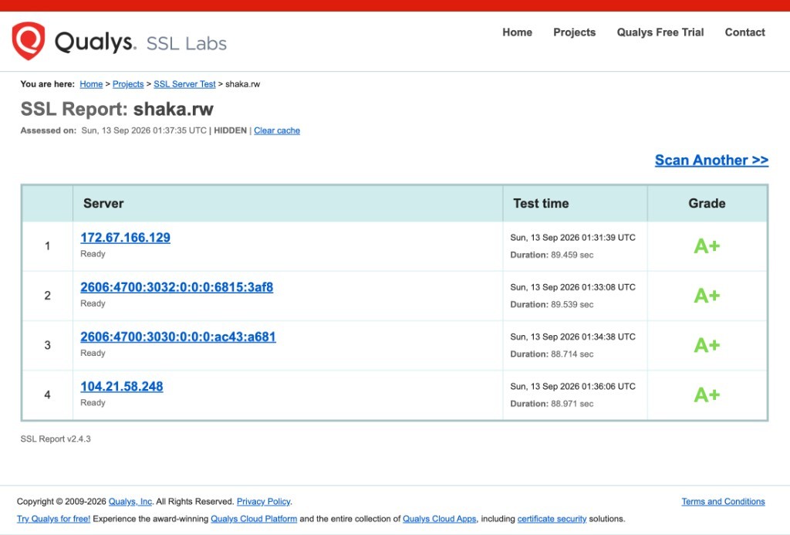
Task: Click Try Qualys for free! link
Action: coord(53,519)
